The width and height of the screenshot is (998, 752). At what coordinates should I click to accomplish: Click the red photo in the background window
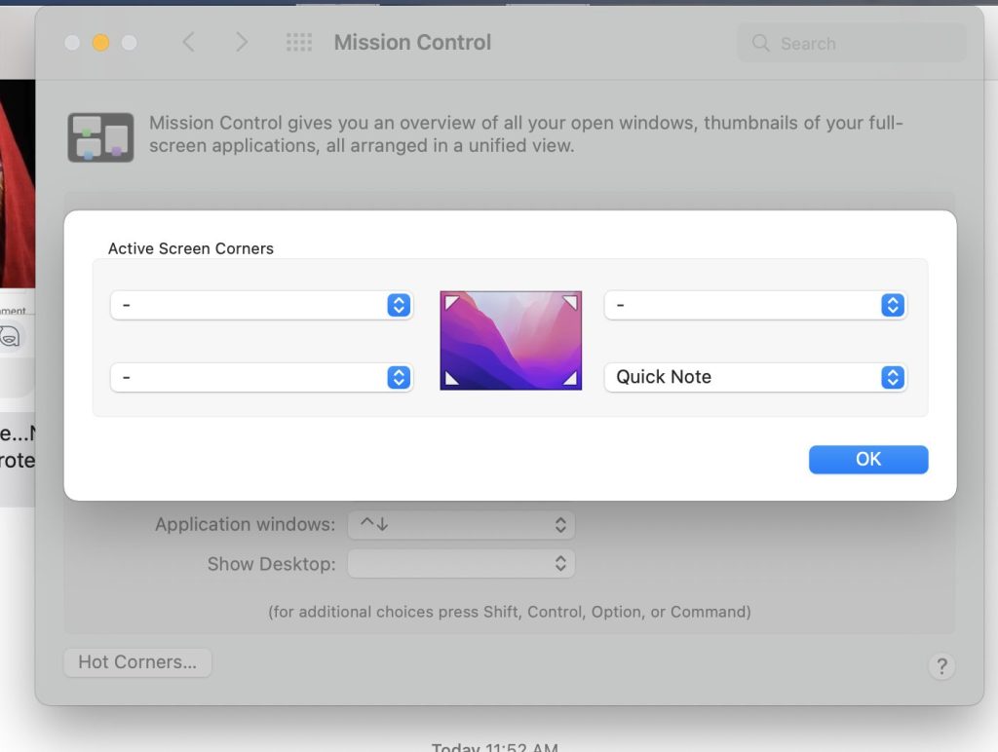[17, 185]
